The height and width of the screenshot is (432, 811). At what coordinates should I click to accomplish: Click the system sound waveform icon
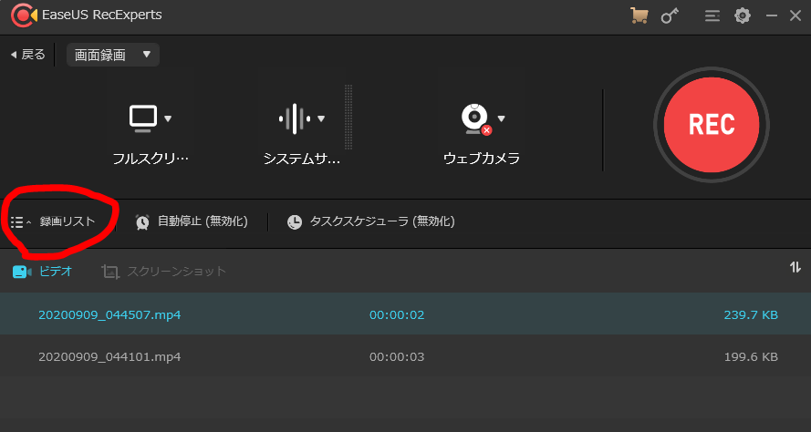click(x=295, y=118)
